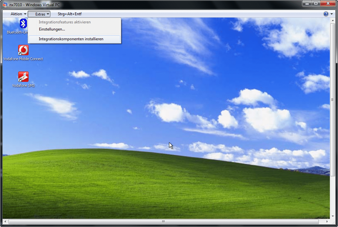Image resolution: width=338 pixels, height=227 pixels.
Task: Click the Vodafone Mobile Connect label
Action: [x=23, y=59]
